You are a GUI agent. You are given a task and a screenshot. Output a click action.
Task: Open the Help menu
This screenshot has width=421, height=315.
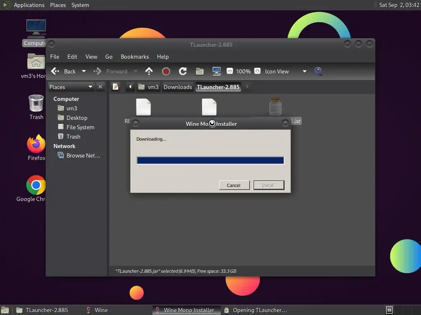click(163, 57)
